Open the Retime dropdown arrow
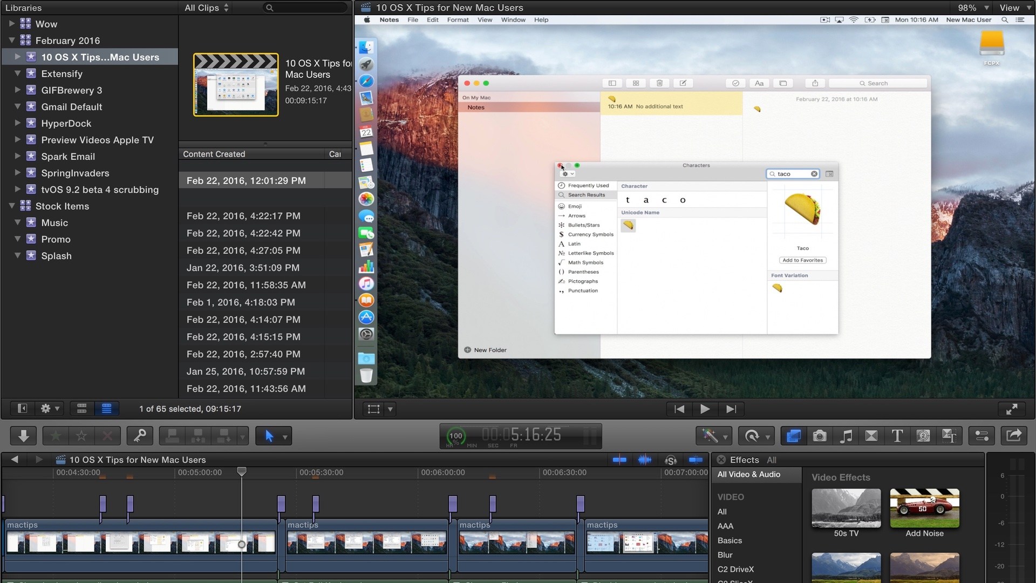 click(x=768, y=437)
